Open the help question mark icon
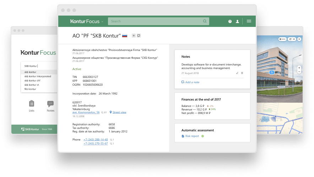 [230, 21]
